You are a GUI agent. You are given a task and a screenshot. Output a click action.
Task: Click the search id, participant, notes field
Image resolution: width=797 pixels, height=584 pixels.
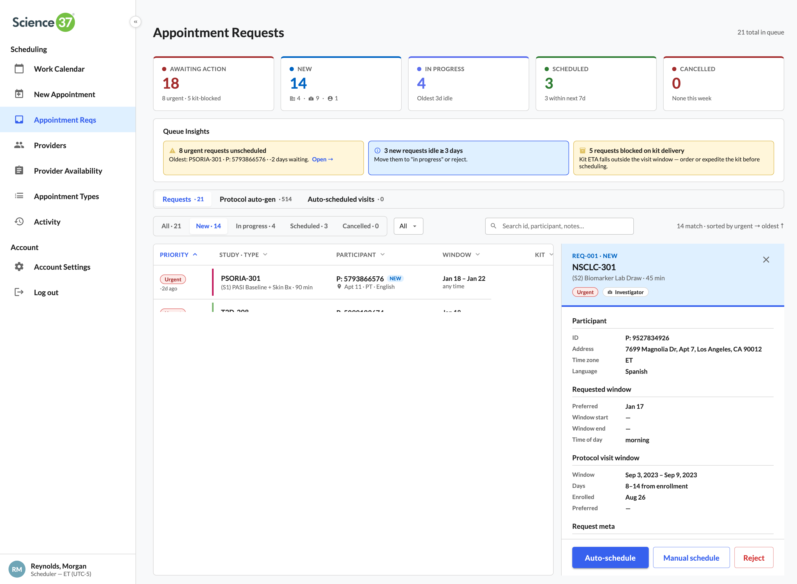pos(559,226)
